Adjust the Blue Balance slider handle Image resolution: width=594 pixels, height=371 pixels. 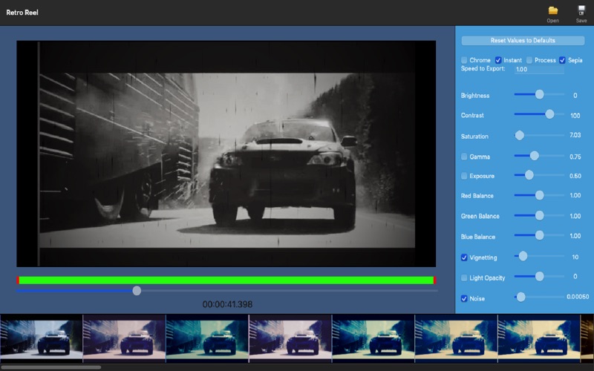pos(540,235)
